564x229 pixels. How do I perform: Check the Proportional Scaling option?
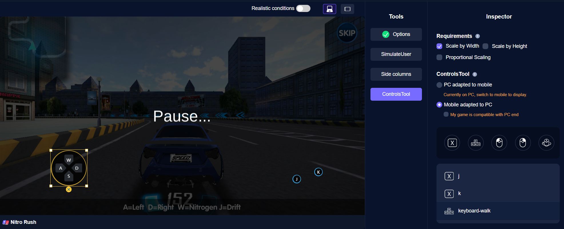click(439, 57)
